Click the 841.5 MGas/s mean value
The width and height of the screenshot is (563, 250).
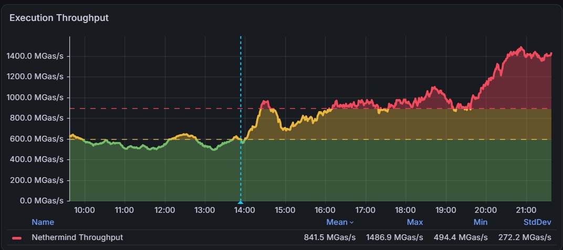(x=330, y=237)
